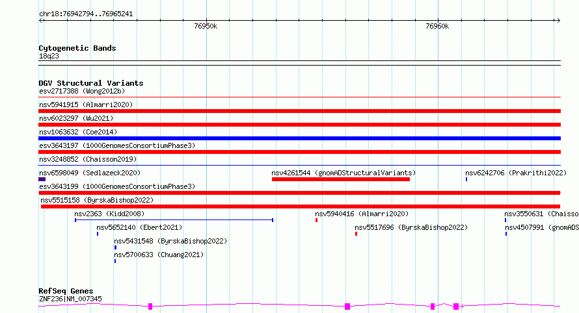Image resolution: width=579 pixels, height=313 pixels.
Task: Click the blue marker under nsv5700633
Action: [115, 261]
